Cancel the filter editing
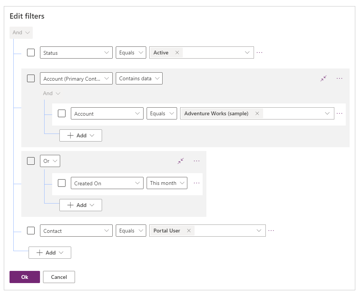Screen dimensions: 361x296 pos(59,277)
